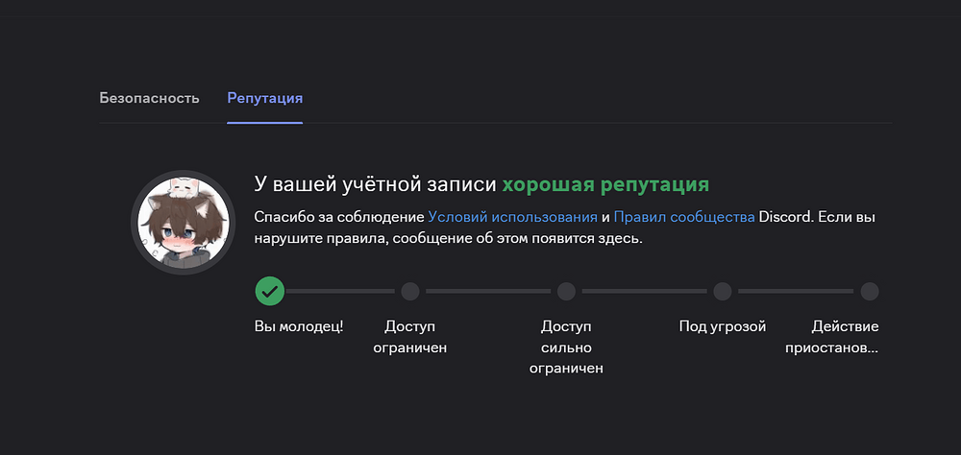The image size is (961, 455).
Task: Click progress line right of green checkmark
Action: 341,291
